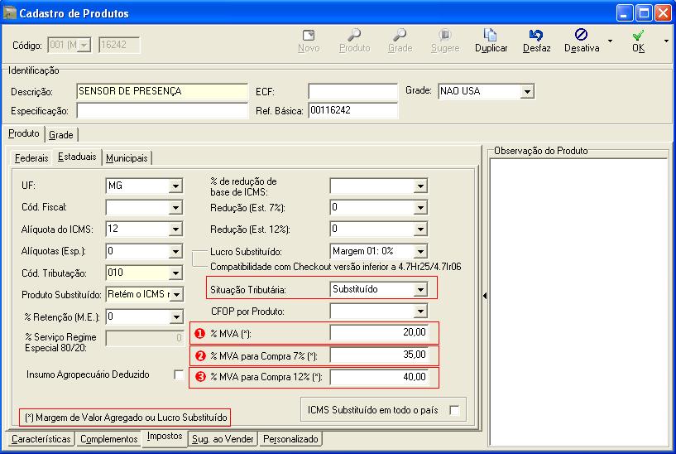Enable Insumo Agropecuário Deduzido checkbox
676x454 pixels.
(x=179, y=375)
